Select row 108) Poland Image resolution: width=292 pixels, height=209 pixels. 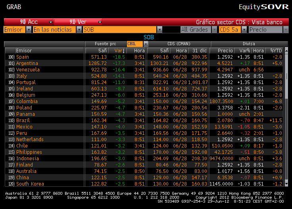point(144,107)
